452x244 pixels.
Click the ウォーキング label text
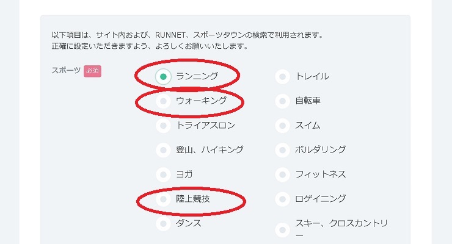click(x=201, y=101)
